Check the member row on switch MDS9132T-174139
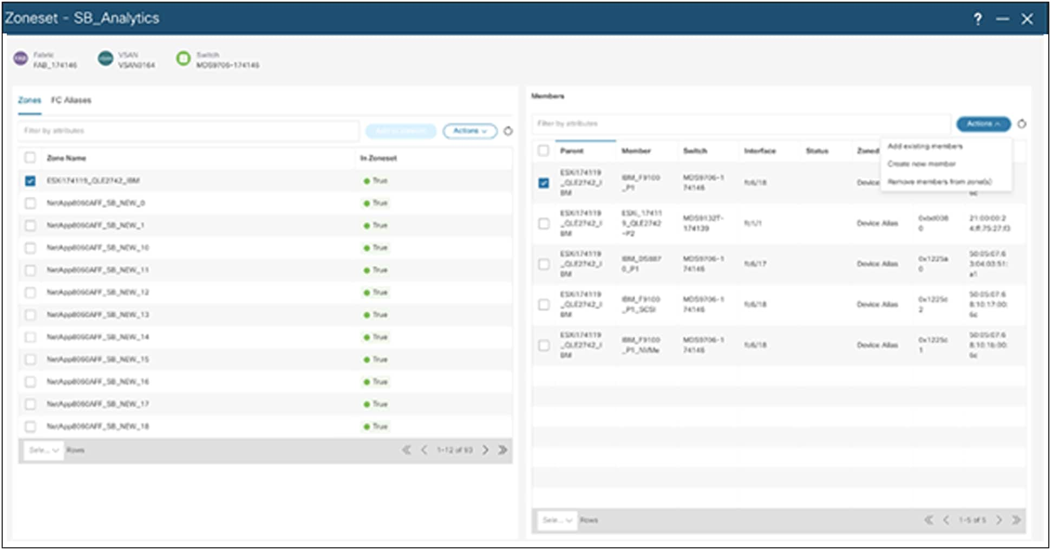The height and width of the screenshot is (550, 1051). (x=544, y=224)
